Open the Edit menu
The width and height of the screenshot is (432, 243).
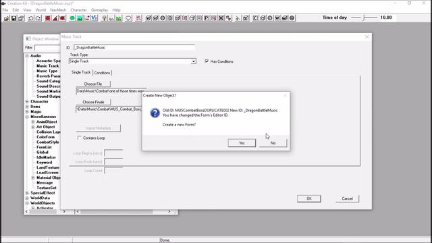pos(16,10)
